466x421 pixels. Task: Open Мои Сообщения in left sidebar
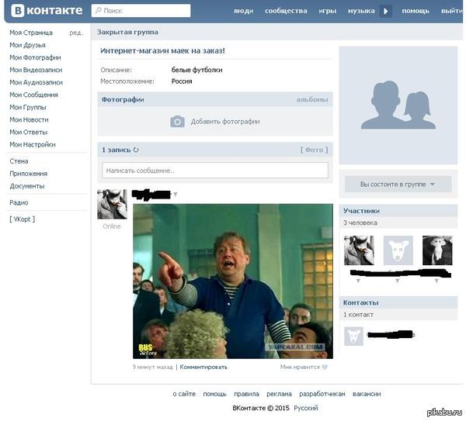coord(33,95)
